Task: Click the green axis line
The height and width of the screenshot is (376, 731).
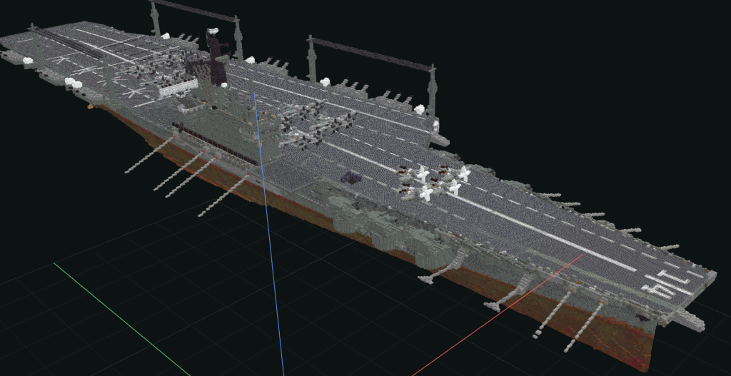Action: (122, 320)
